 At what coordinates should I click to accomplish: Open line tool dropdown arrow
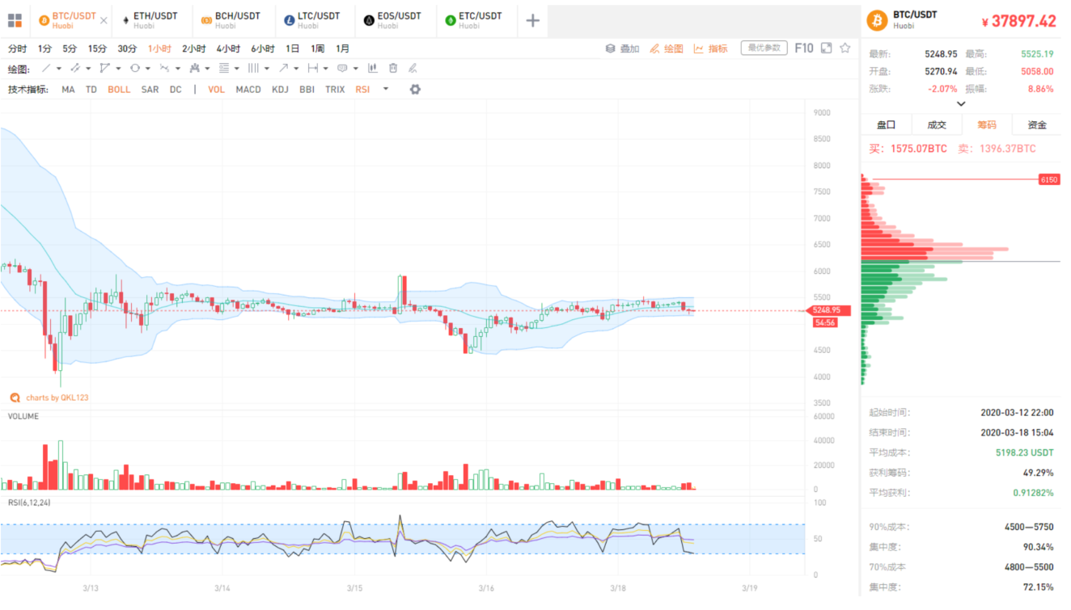tap(59, 69)
